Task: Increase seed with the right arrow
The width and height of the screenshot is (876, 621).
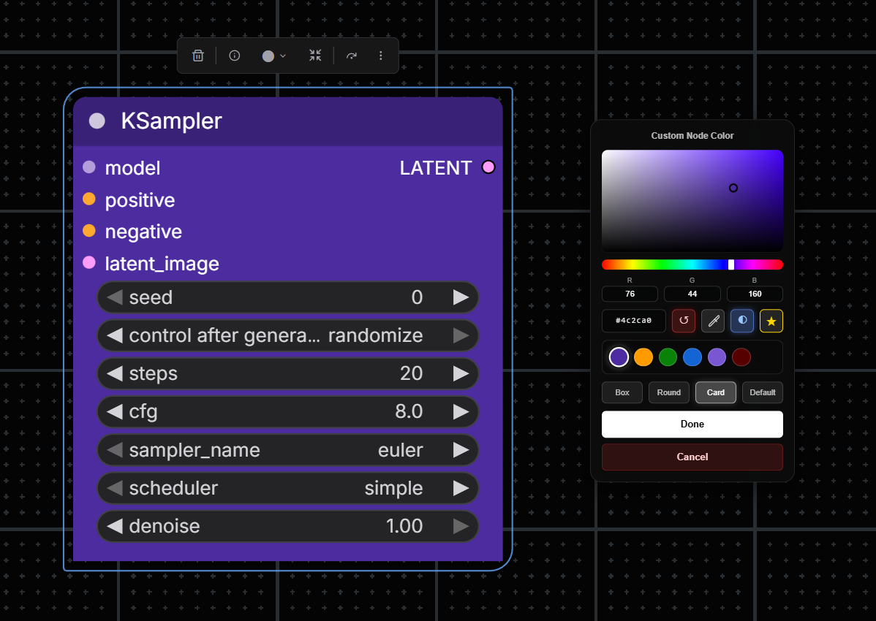Action: coord(461,297)
